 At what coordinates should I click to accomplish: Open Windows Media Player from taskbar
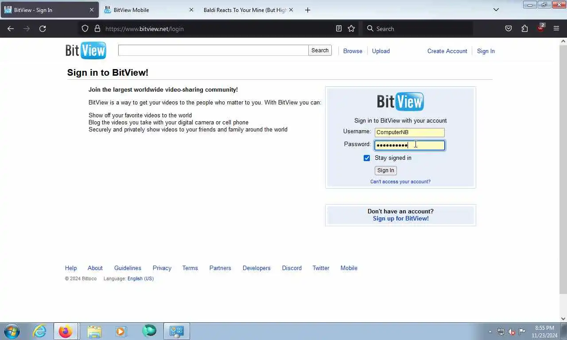pos(121,331)
